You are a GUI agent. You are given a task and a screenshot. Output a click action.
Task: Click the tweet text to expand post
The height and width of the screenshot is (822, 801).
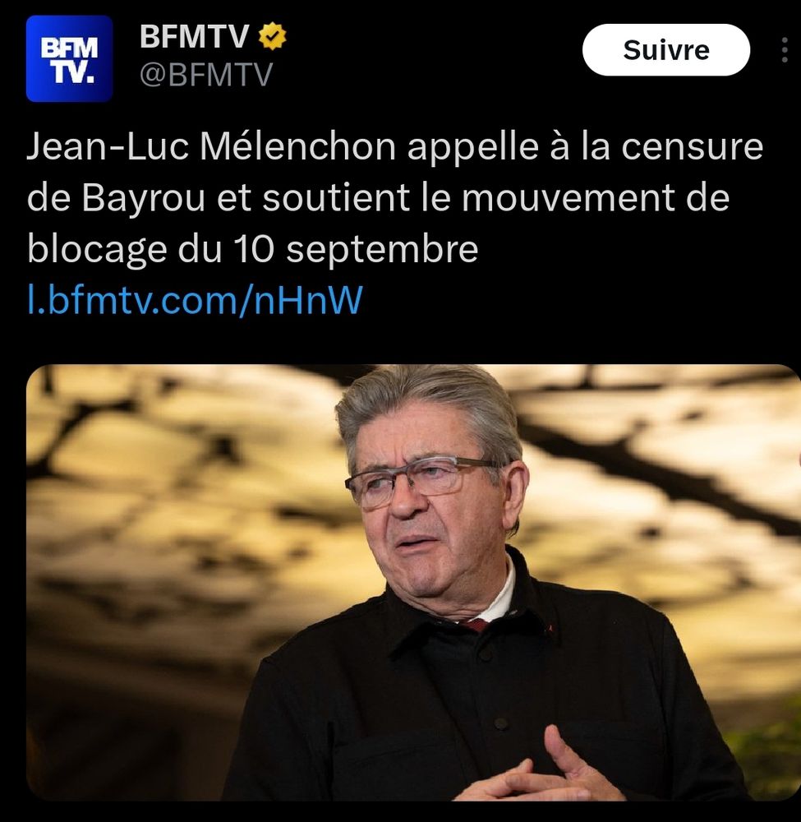pos(395,197)
